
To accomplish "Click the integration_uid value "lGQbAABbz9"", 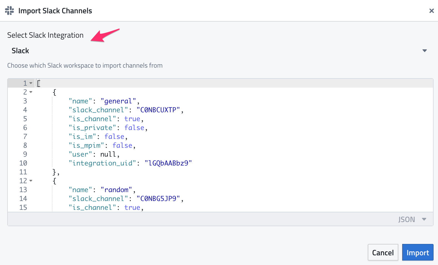I will (x=168, y=163).
